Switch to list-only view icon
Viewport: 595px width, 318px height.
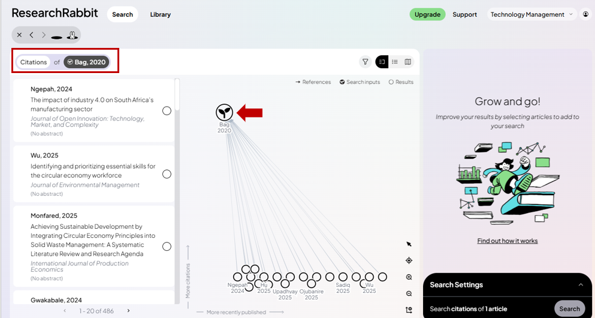coord(395,62)
